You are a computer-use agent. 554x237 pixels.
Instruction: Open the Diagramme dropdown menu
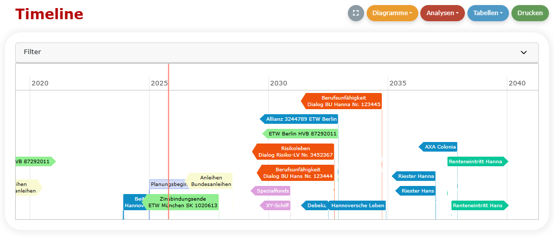click(x=392, y=13)
